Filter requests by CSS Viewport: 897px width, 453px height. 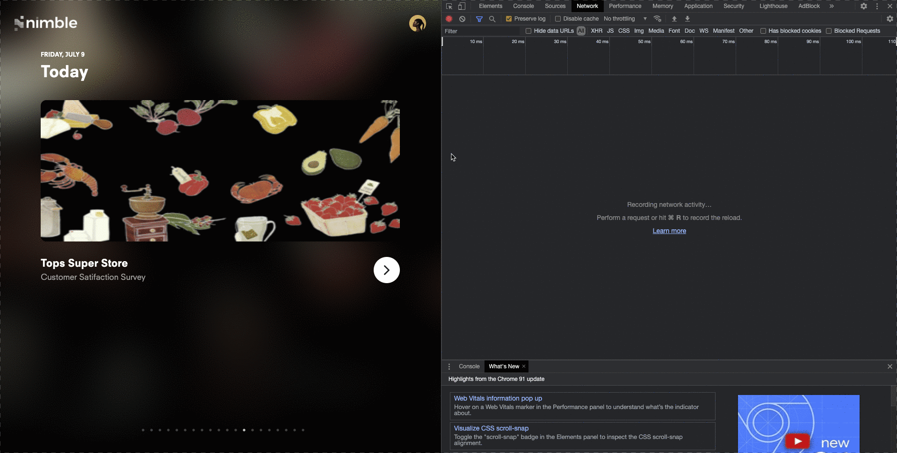(624, 31)
